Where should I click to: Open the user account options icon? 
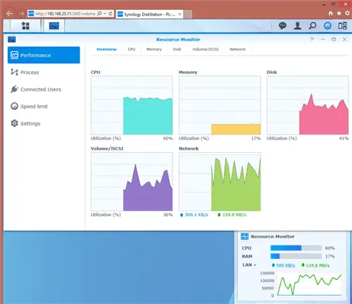click(298, 25)
